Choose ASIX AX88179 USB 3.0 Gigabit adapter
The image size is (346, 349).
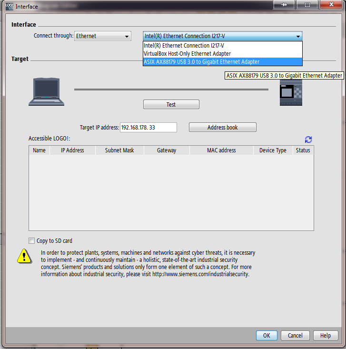coord(223,61)
